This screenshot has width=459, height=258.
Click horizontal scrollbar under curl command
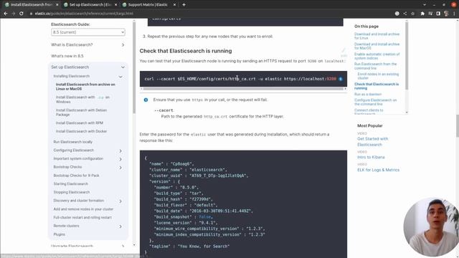[x=243, y=89]
